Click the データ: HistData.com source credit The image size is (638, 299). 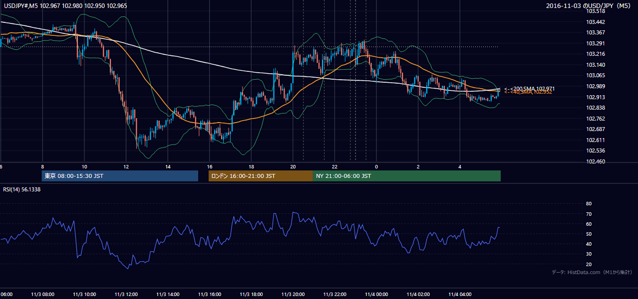tap(592, 272)
